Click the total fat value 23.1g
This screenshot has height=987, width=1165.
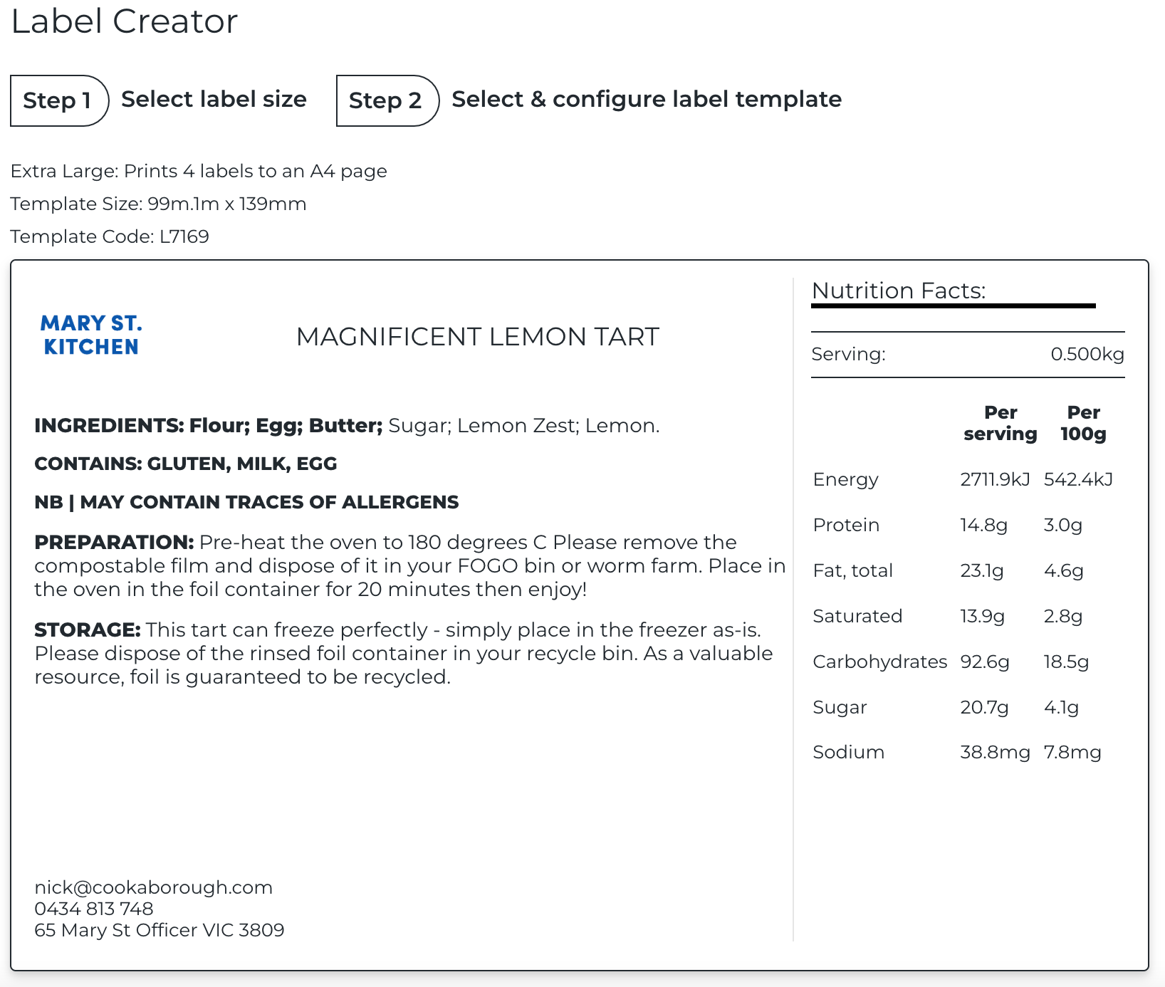(x=982, y=570)
